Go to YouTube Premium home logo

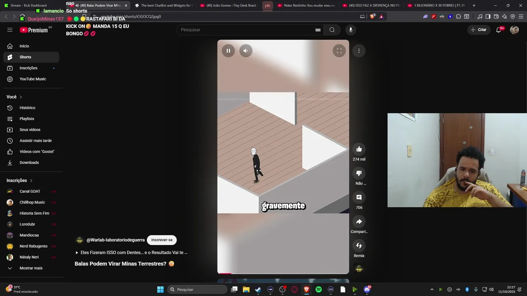click(x=34, y=30)
